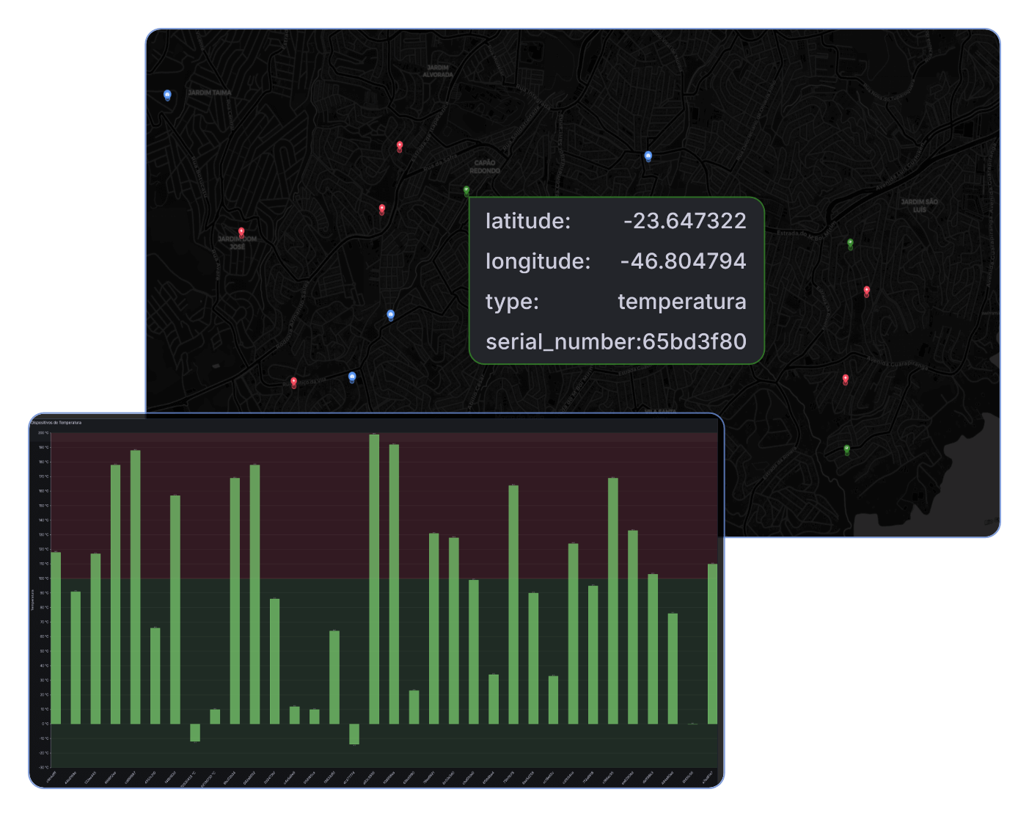Click the second-tallest bar beside the tallest

pyautogui.click(x=394, y=584)
